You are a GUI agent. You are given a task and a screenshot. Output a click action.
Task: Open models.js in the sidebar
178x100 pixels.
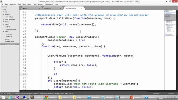[9, 17]
